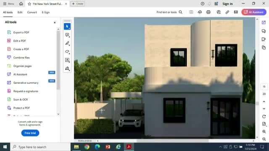Choose the add comment tool
The height and width of the screenshot is (151, 269).
click(x=67, y=35)
